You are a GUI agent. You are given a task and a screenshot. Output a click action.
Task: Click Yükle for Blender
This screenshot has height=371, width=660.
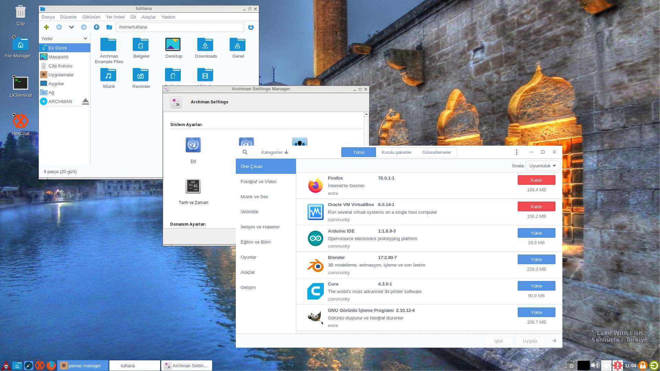(536, 259)
